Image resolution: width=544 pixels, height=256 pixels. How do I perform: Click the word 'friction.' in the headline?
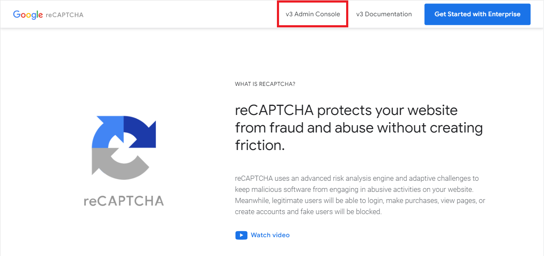point(259,145)
